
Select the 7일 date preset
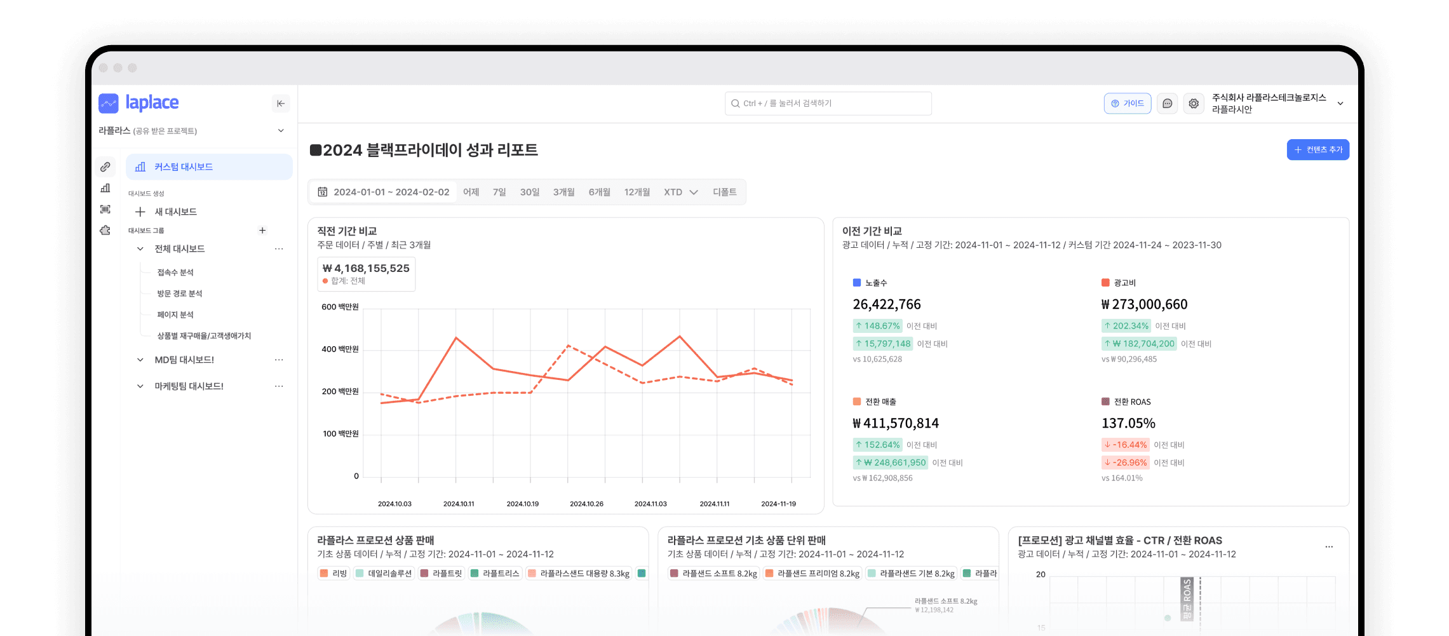pos(499,192)
